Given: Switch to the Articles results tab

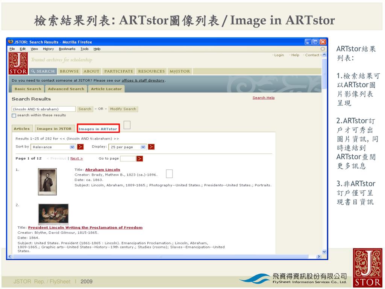Looking at the screenshot, I should coord(21,129).
